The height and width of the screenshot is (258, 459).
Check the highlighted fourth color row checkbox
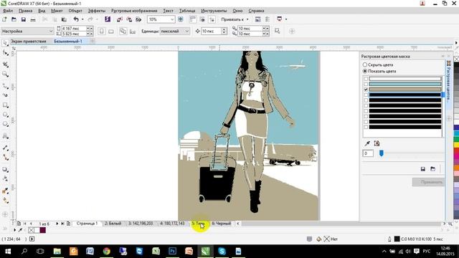click(366, 95)
